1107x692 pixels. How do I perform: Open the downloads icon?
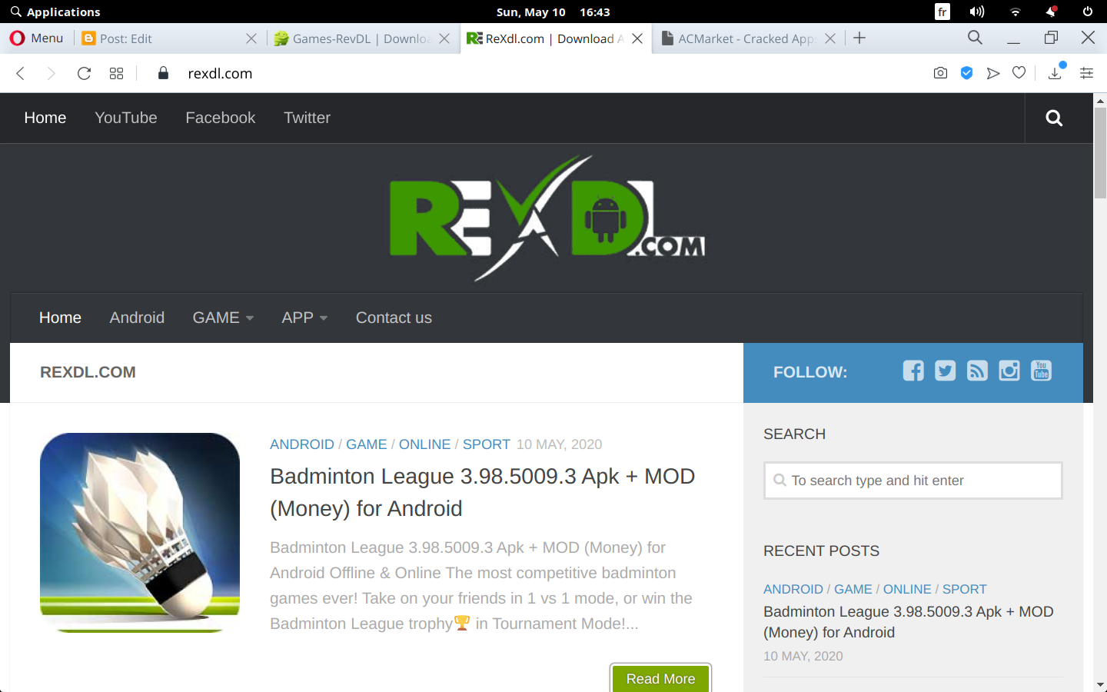(x=1055, y=72)
